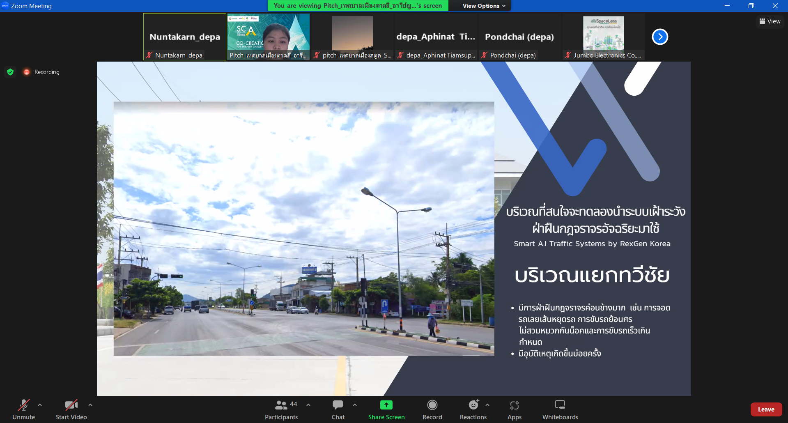
Task: Select depa_Aphinat Tiamsup participant tile
Action: [436, 37]
